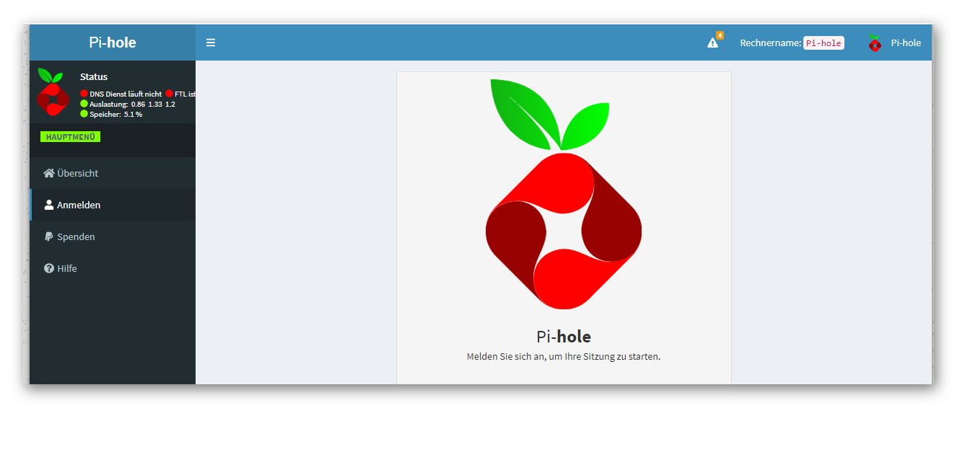Image resolution: width=957 pixels, height=465 pixels.
Task: Click the Pi-hole title in header
Action: (113, 43)
